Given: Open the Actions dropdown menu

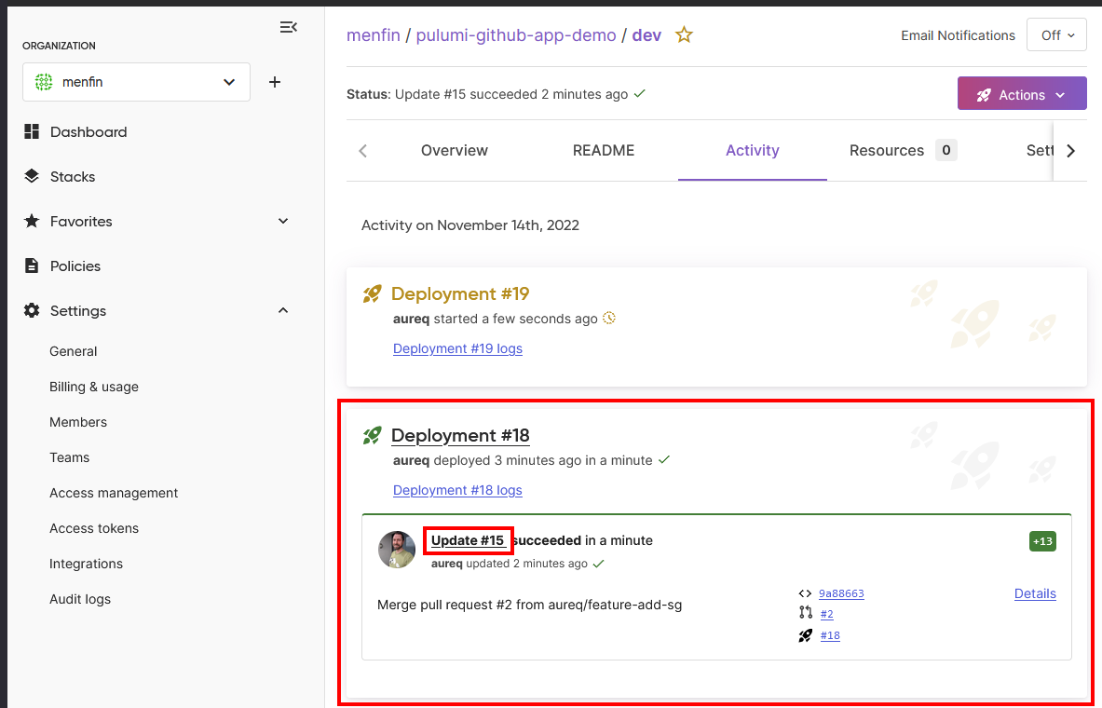Looking at the screenshot, I should pyautogui.click(x=1022, y=93).
